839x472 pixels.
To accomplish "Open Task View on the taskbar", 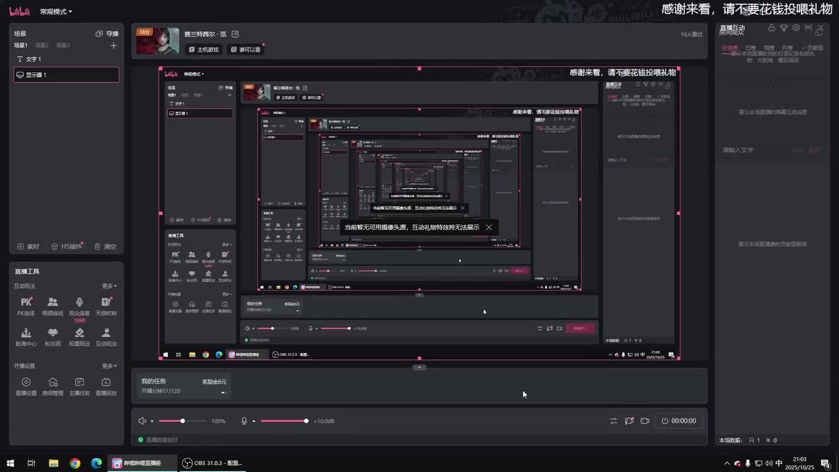I will point(31,463).
